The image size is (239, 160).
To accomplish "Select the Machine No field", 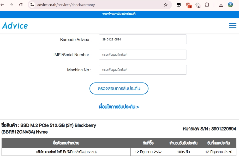I will pyautogui.click(x=143, y=70).
